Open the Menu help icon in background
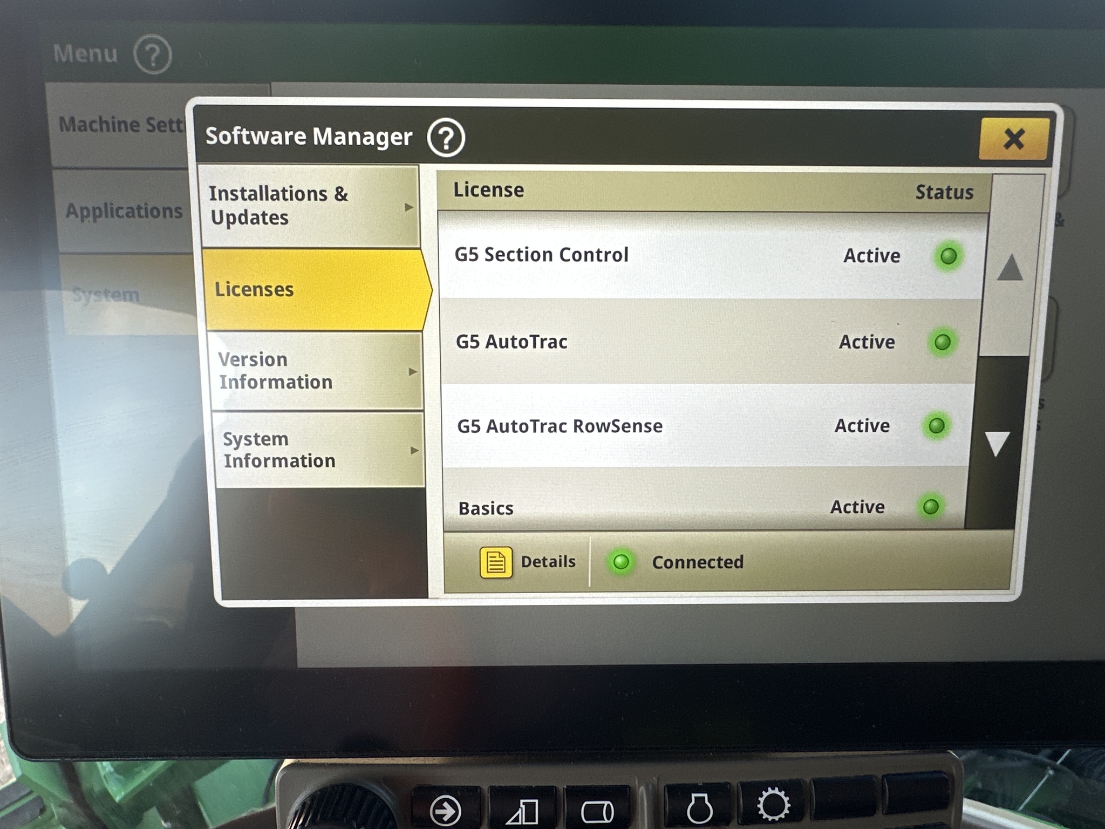Viewport: 1105px width, 829px height. pos(153,54)
